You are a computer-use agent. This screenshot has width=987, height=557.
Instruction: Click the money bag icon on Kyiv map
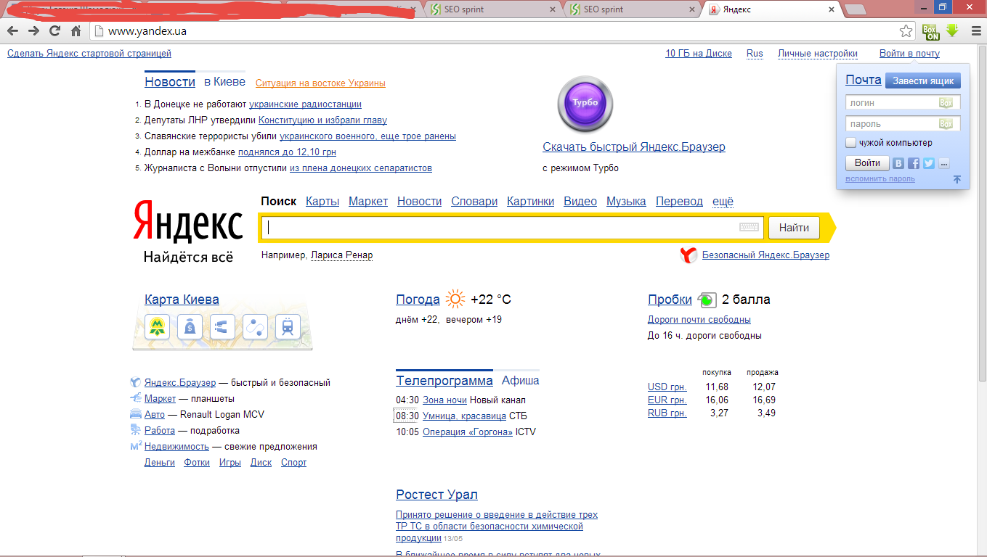coord(190,326)
